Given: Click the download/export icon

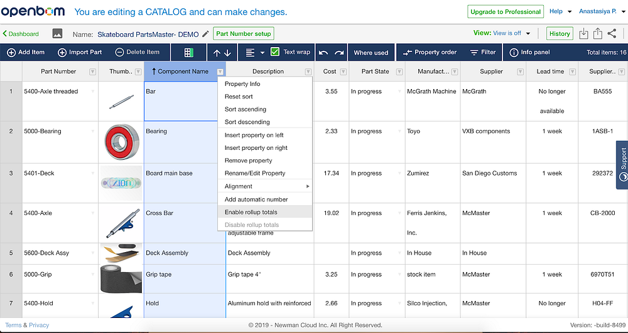Looking at the screenshot, I should pos(583,34).
